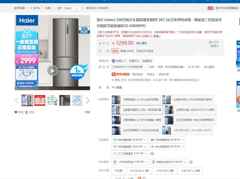Select 【母婴分储】408L纤巧尺寸大容积 option

click(x=190, y=110)
